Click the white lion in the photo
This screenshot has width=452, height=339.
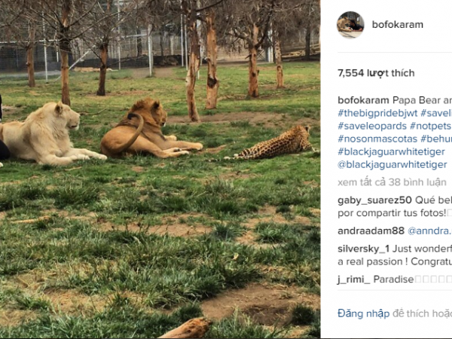[49, 134]
